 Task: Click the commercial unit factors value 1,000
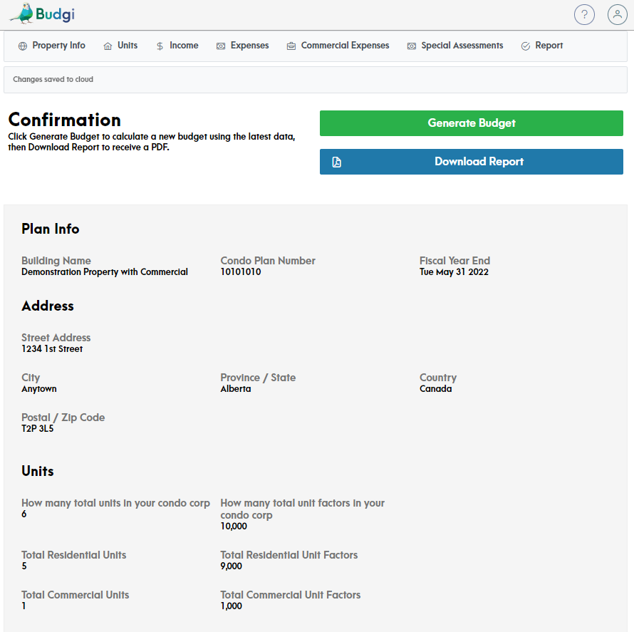pos(232,606)
